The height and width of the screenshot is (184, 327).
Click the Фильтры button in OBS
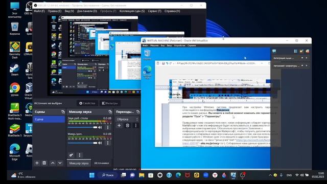click(x=110, y=103)
